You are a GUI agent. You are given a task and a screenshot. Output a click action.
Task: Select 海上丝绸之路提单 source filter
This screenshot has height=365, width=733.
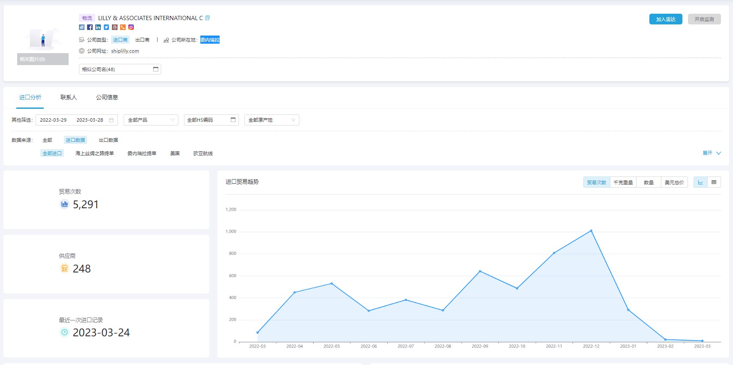[x=95, y=153]
